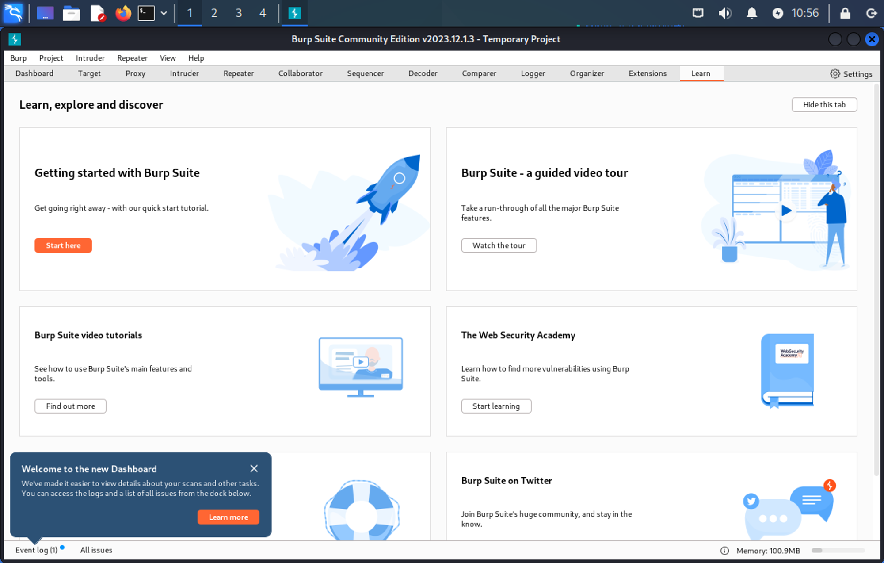Click the lifebuoy support illustration
The width and height of the screenshot is (884, 563).
[362, 511]
